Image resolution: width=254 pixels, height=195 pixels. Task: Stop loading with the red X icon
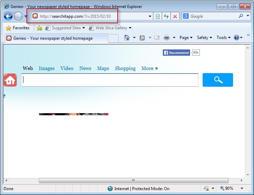tap(175, 16)
